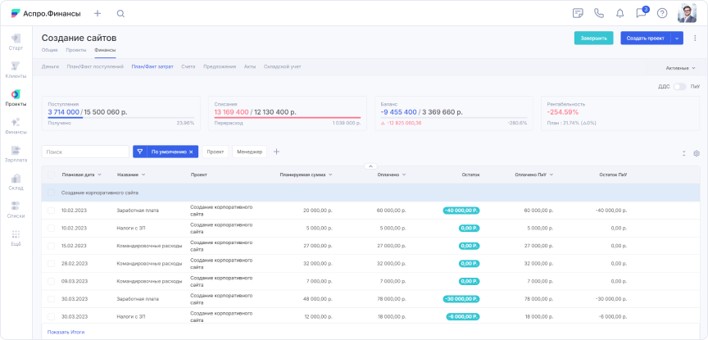Screen dimensions: 708x340
Task: Open the Создать проект dropdown arrow
Action: pos(677,38)
